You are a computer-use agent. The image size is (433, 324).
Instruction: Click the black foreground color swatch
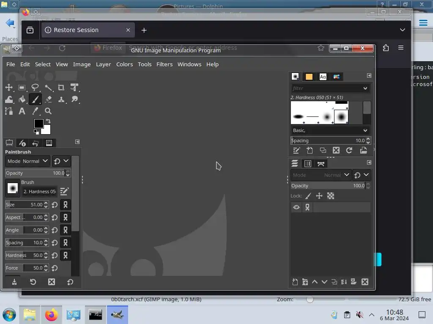point(38,124)
